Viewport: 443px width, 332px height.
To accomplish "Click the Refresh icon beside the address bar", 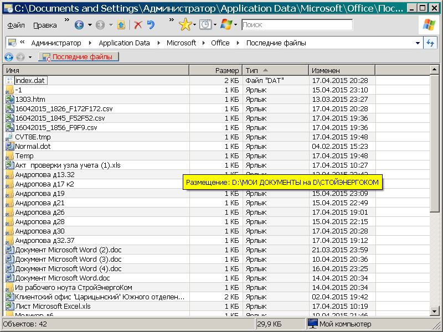I will (431, 43).
